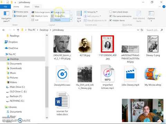Enable Item check boxes

point(119,12)
